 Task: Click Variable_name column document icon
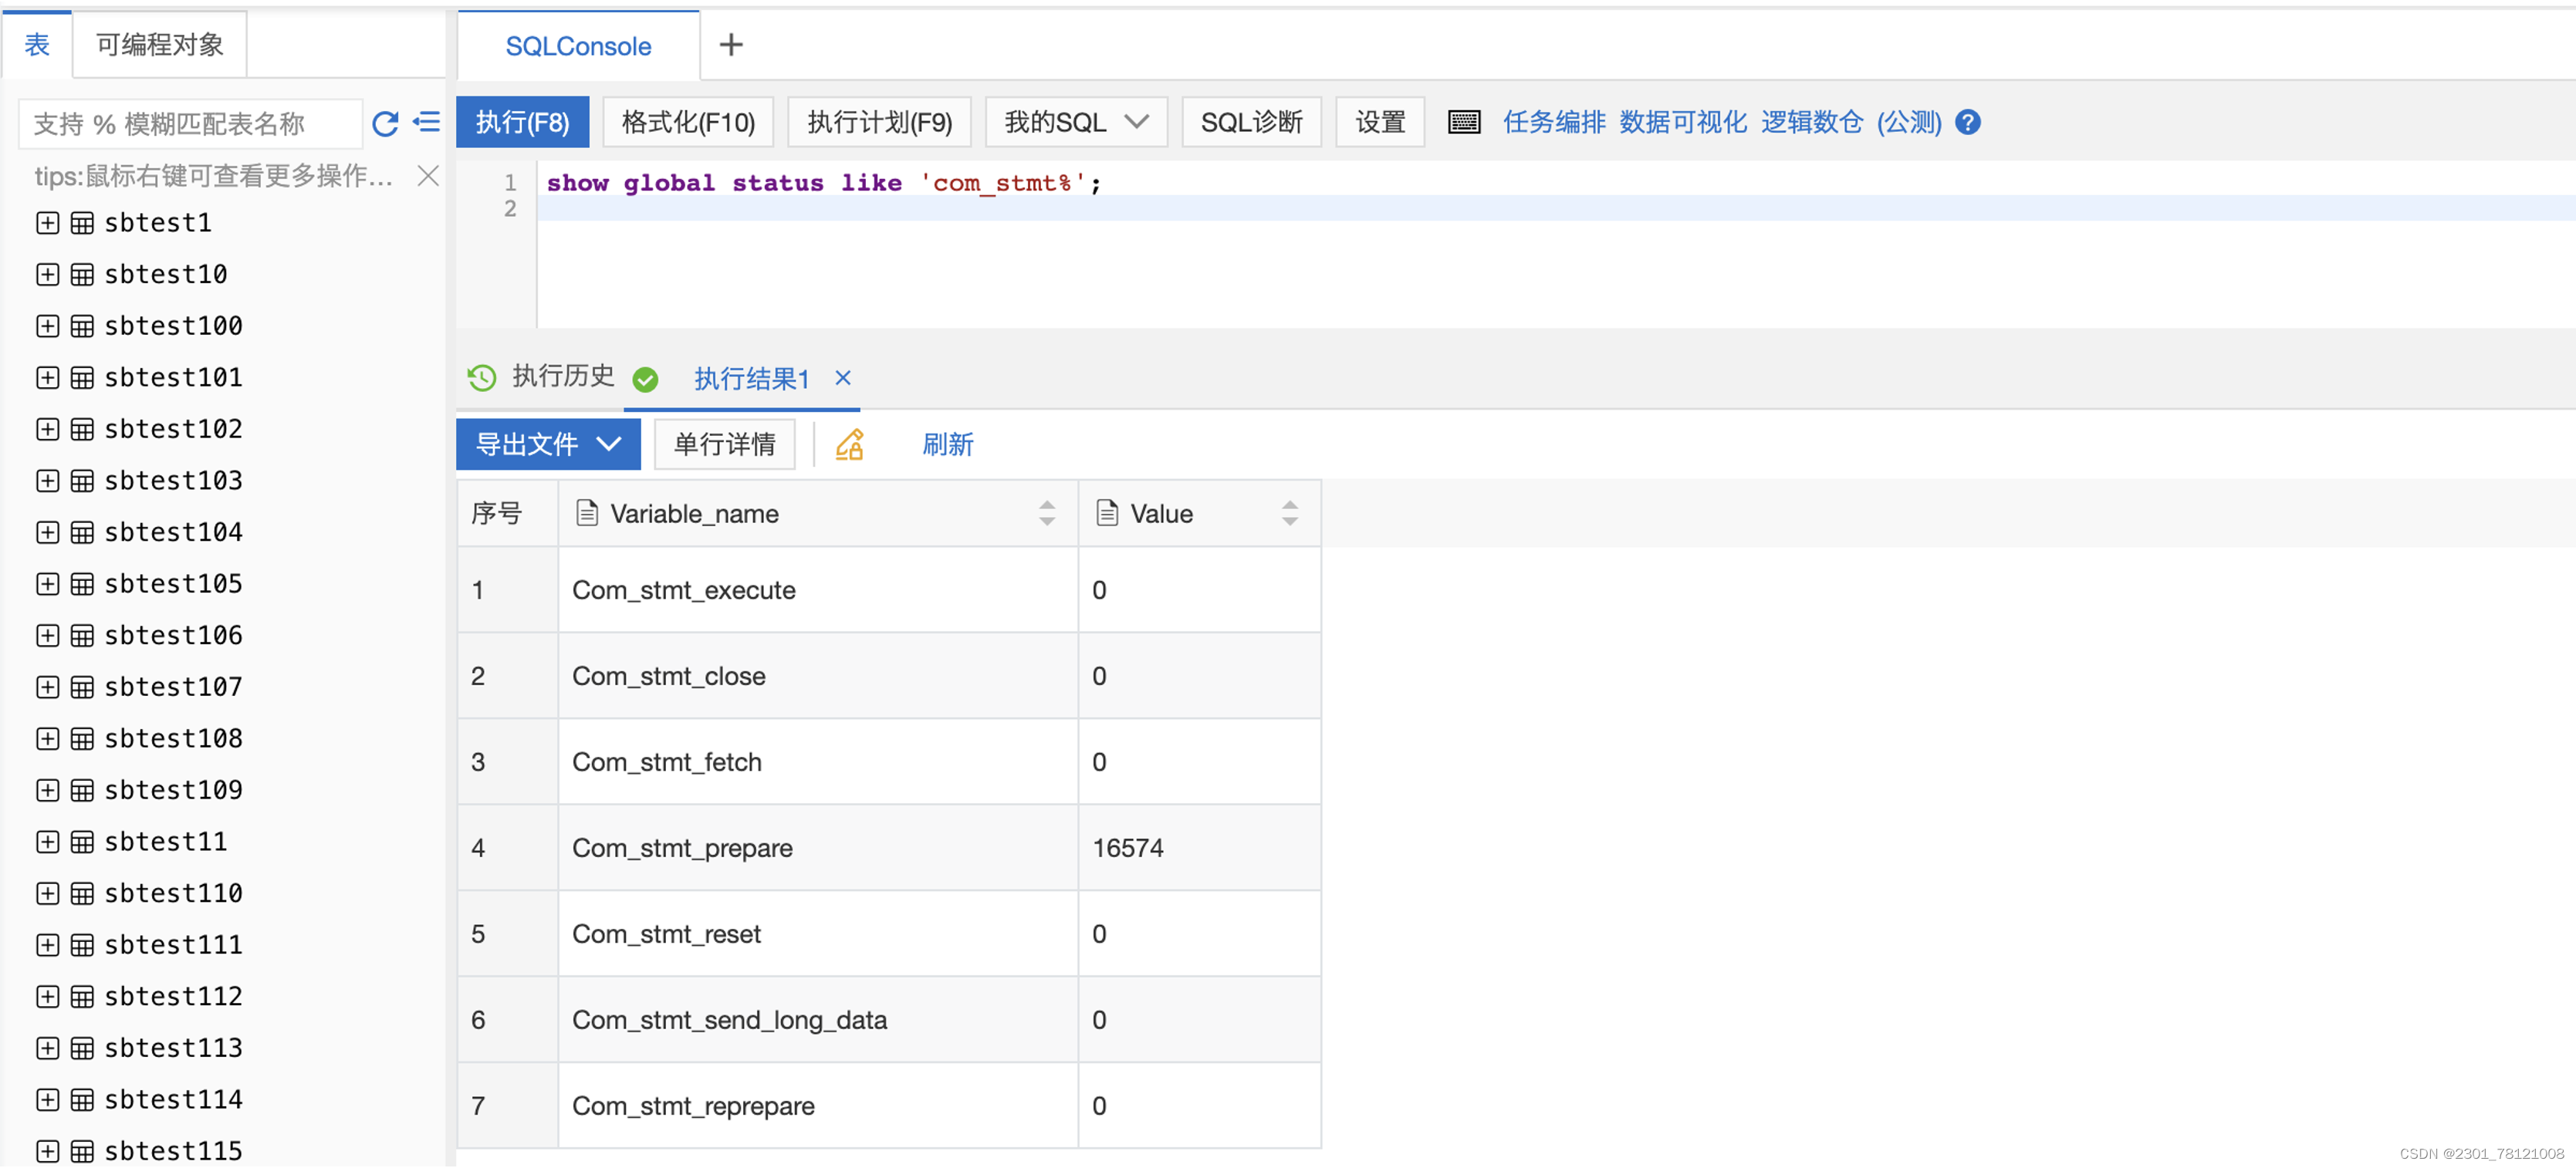587,513
